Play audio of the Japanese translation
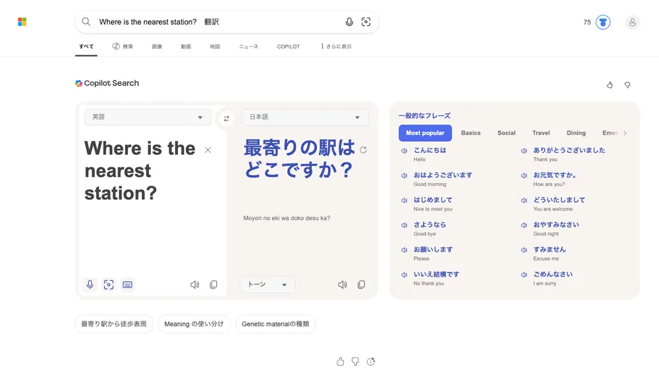This screenshot has height=371, width=659. point(343,285)
